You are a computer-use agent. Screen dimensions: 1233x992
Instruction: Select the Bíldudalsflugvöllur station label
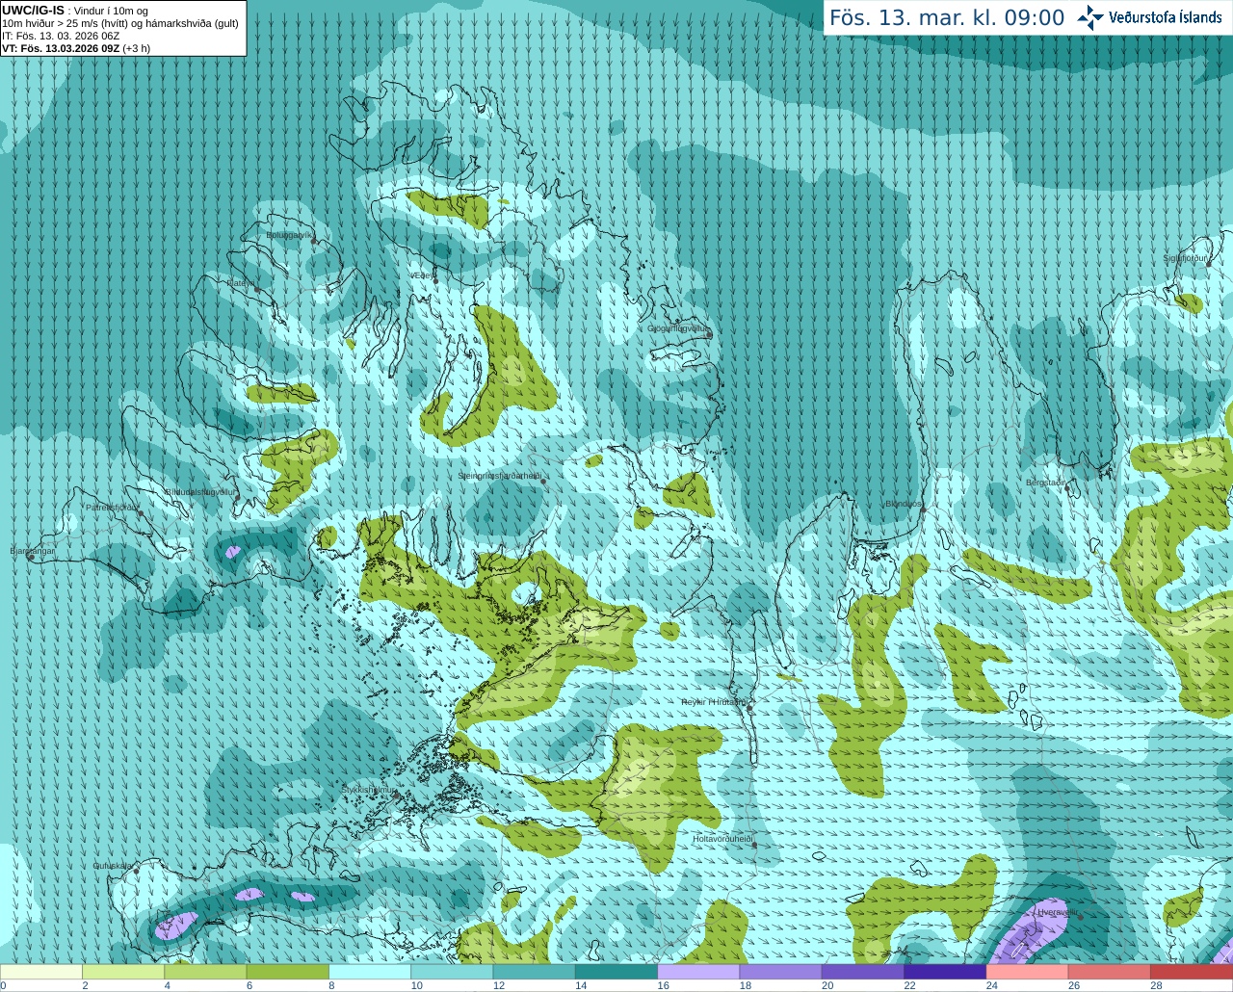click(200, 491)
